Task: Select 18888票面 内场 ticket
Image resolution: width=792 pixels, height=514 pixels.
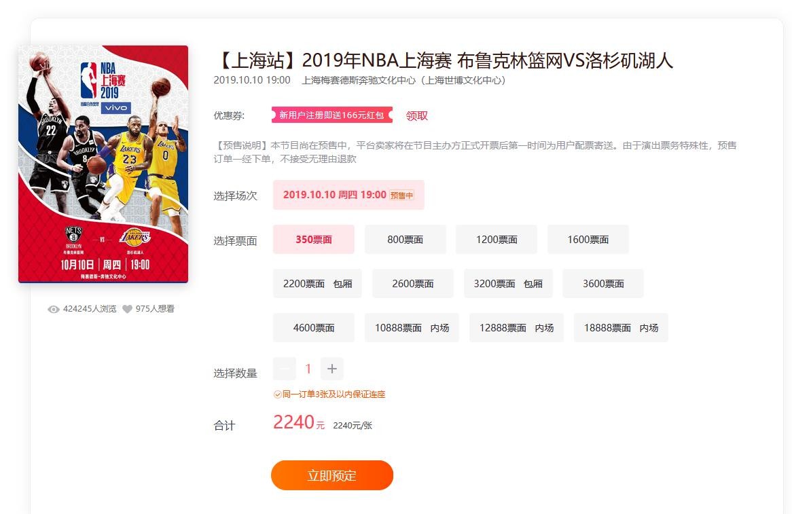Action: (621, 328)
